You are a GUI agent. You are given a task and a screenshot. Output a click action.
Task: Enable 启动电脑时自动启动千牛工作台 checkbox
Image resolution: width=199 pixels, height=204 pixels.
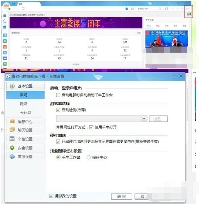58,95
